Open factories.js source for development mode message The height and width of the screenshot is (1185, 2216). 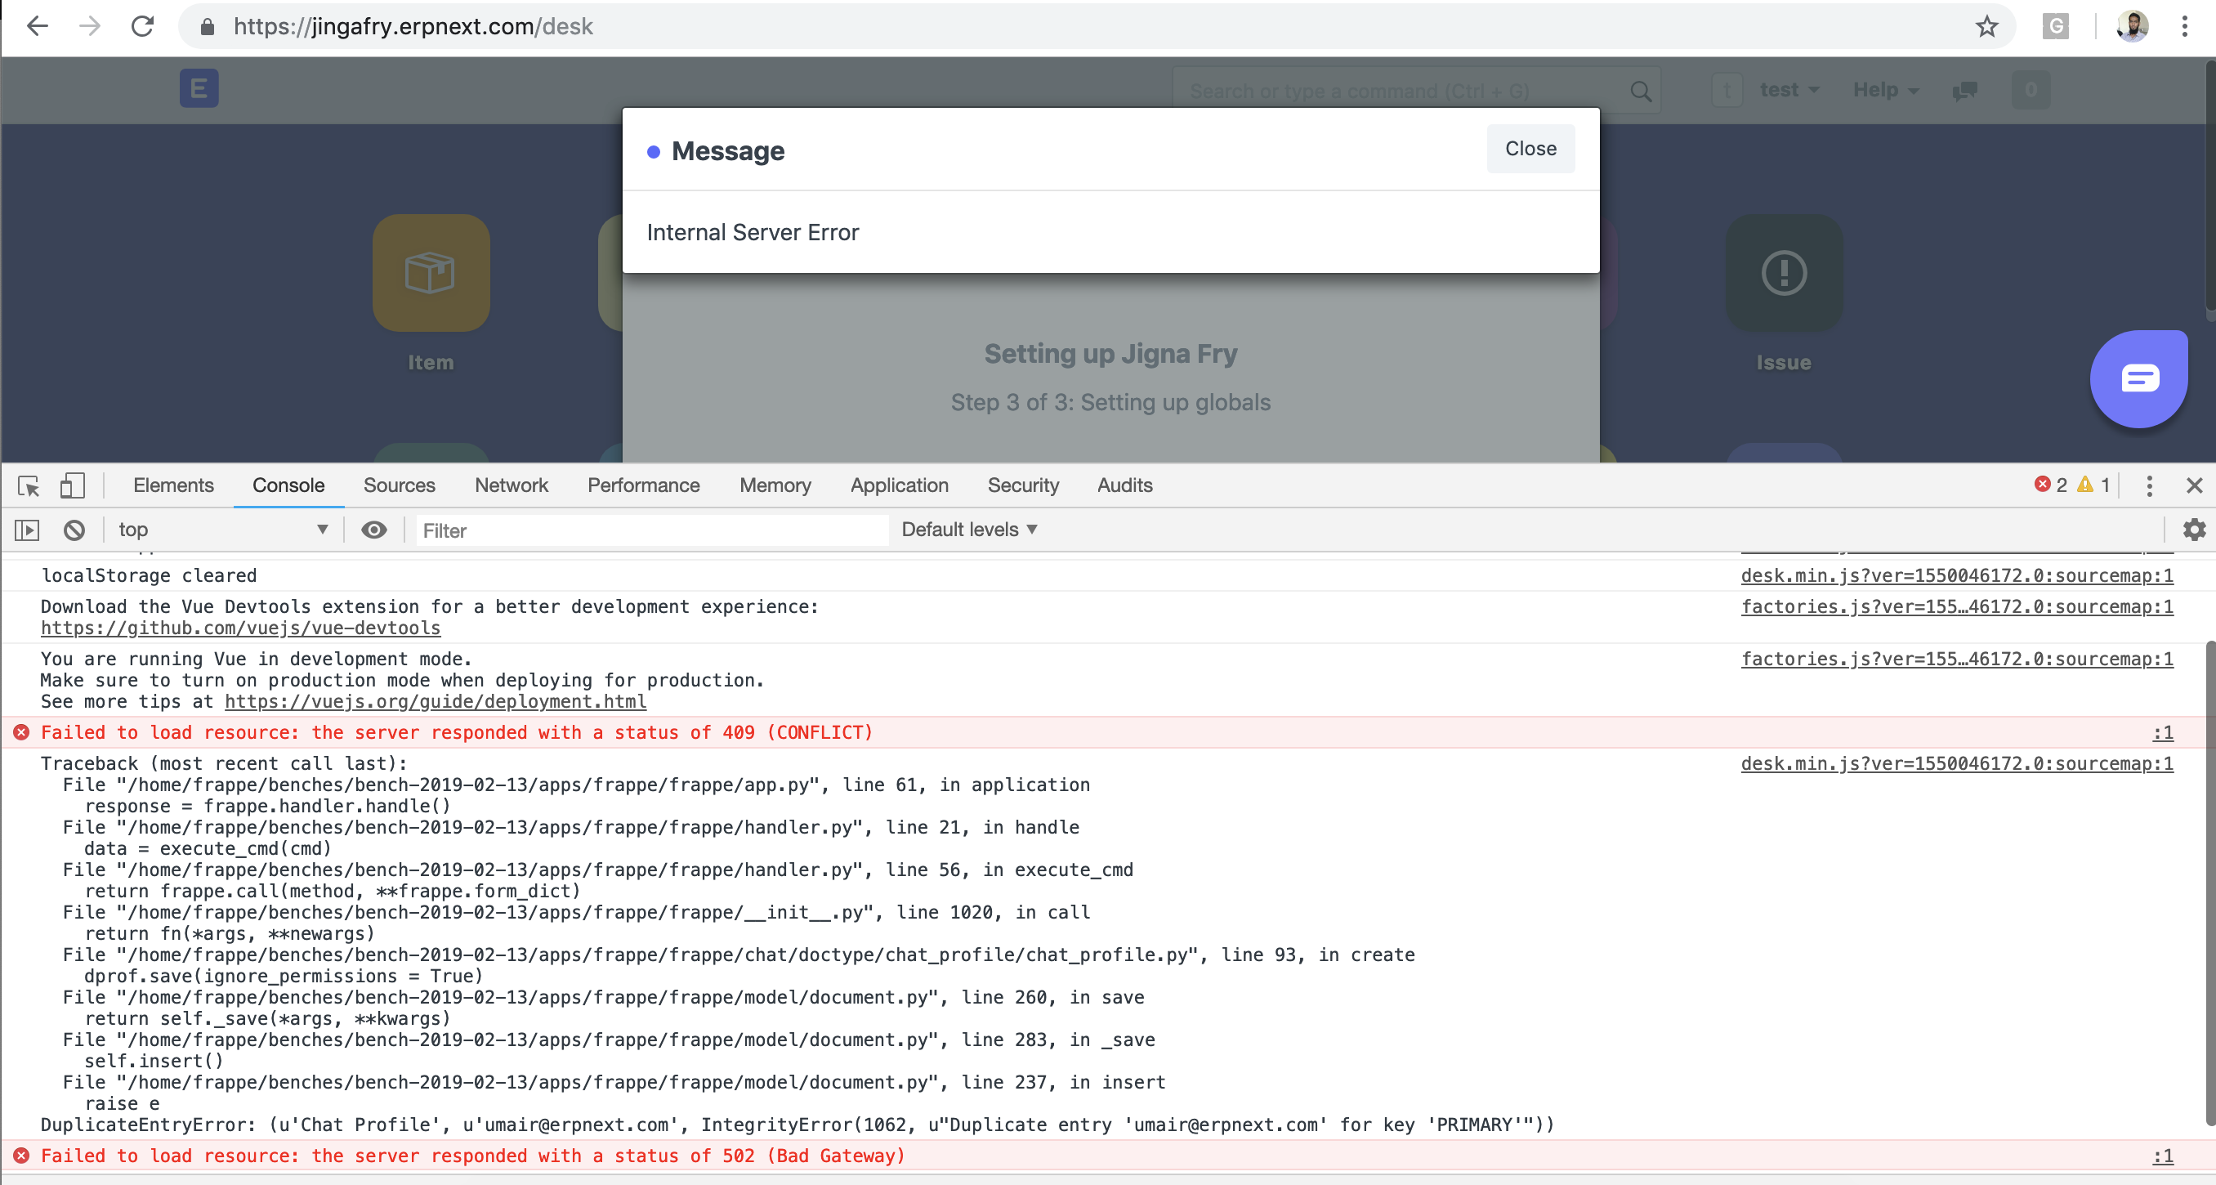(1957, 660)
